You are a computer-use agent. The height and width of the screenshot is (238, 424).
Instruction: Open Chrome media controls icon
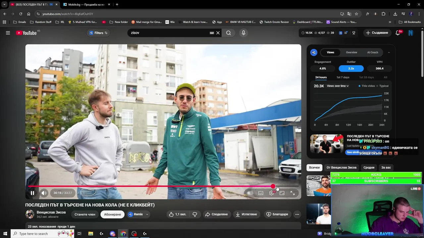pyautogui.click(x=403, y=14)
